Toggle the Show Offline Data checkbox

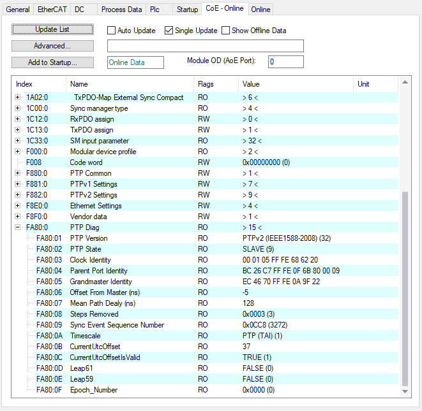[226, 31]
